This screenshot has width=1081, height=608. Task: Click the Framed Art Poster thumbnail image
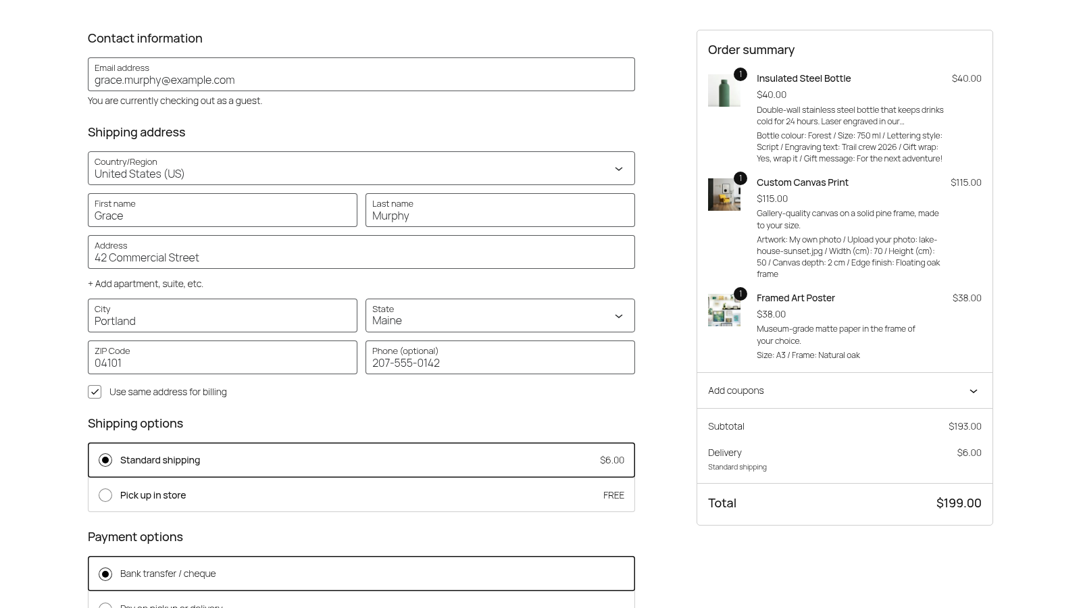pos(724,310)
